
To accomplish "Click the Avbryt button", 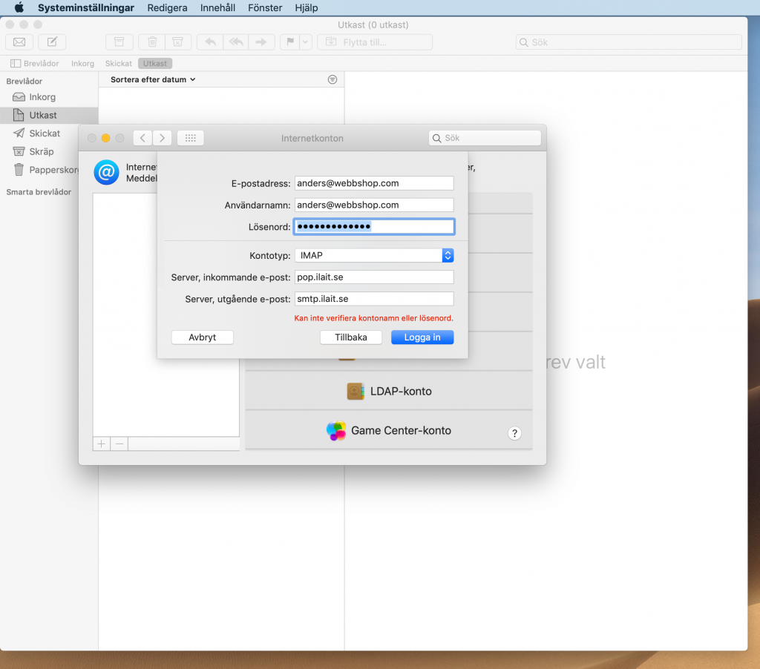I will click(x=203, y=337).
